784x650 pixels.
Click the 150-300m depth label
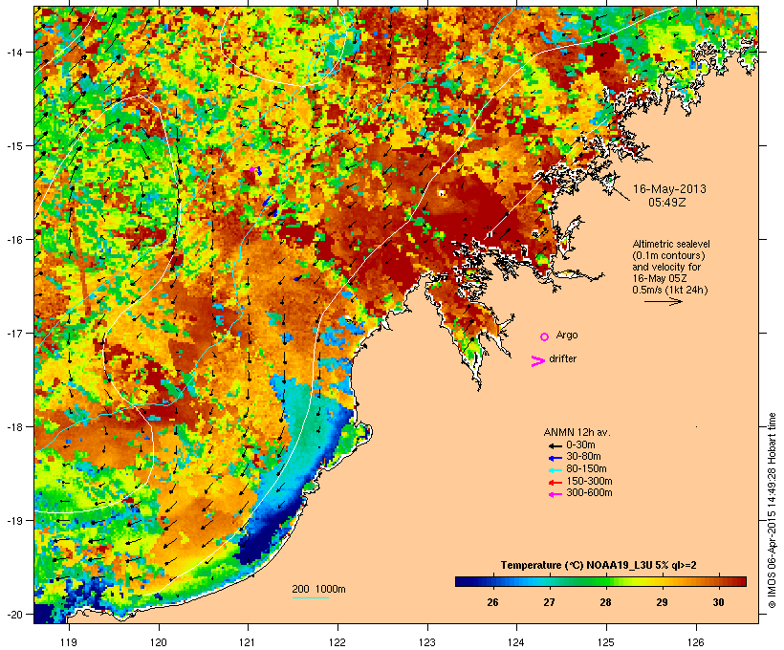(x=589, y=481)
